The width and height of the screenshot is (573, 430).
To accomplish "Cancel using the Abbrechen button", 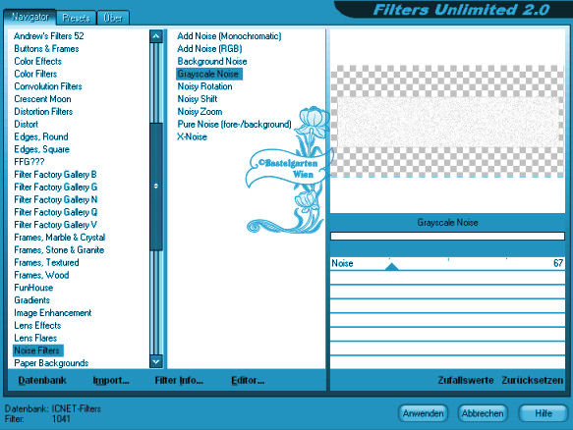I will [483, 413].
